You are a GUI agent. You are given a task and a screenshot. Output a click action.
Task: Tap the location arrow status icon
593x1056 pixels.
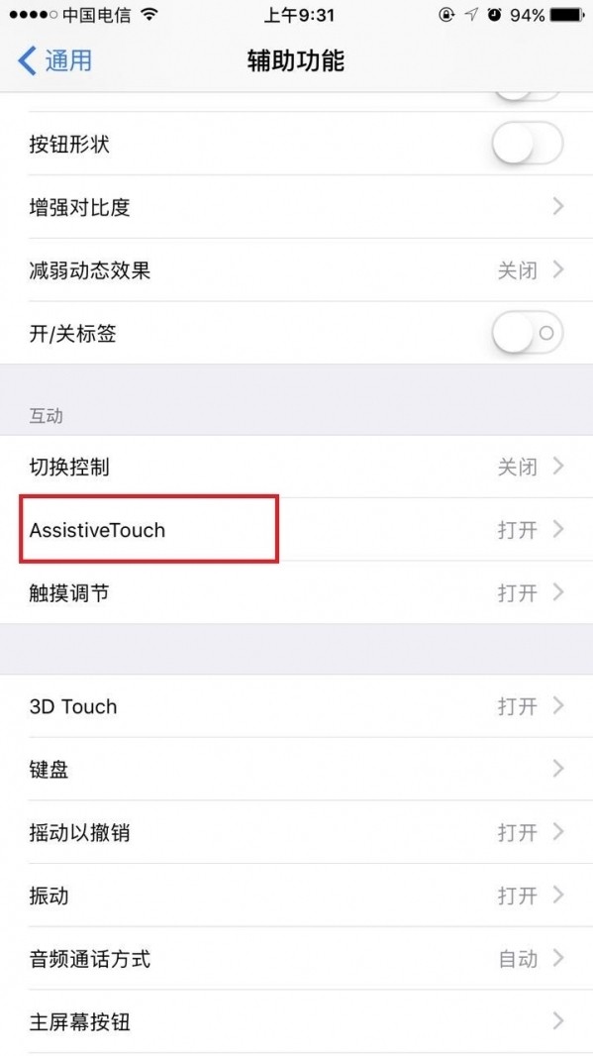(472, 15)
